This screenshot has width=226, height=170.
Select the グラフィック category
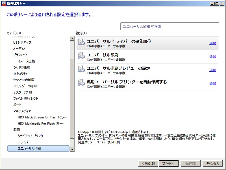[20, 55]
